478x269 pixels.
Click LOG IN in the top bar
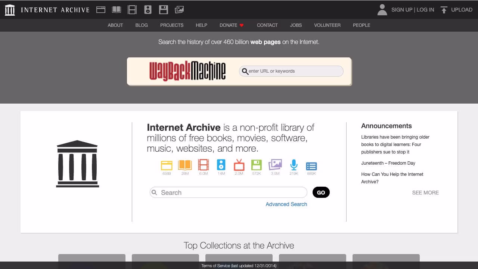[425, 10]
